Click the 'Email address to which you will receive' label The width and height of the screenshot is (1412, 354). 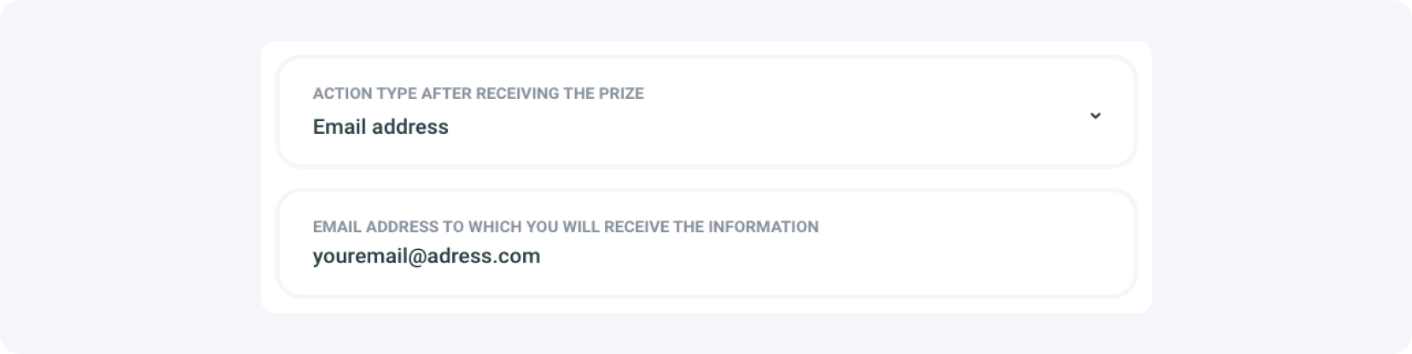pos(565,227)
